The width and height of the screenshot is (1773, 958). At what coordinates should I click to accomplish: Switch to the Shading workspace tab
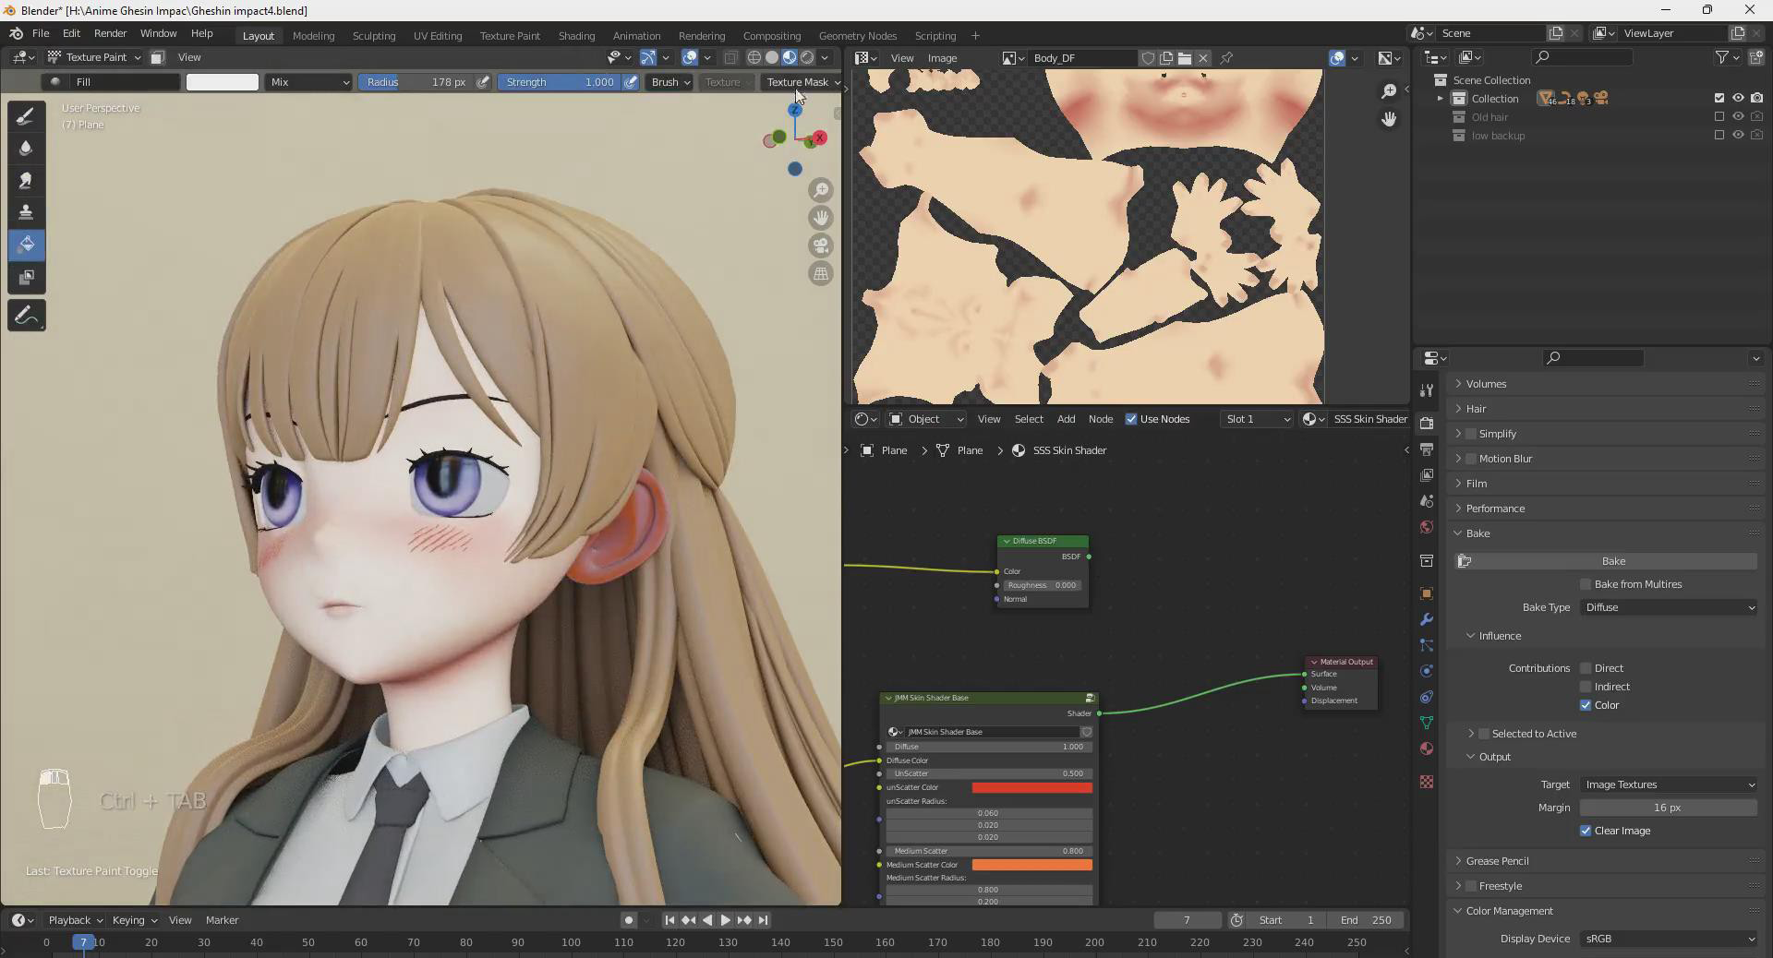click(x=576, y=36)
